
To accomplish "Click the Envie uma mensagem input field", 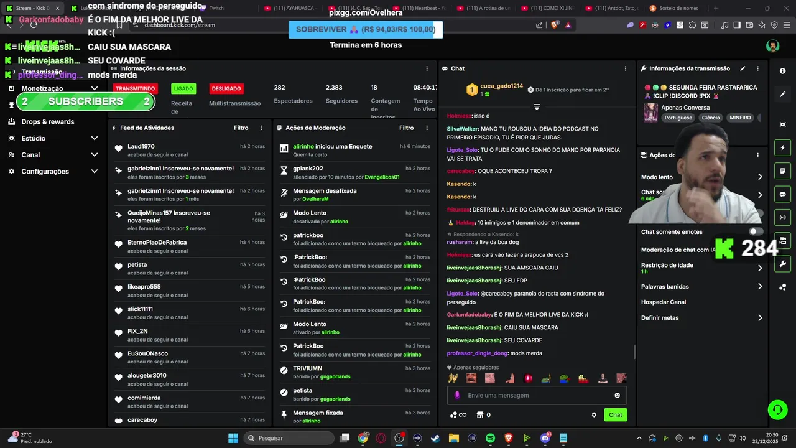I will coord(537,395).
